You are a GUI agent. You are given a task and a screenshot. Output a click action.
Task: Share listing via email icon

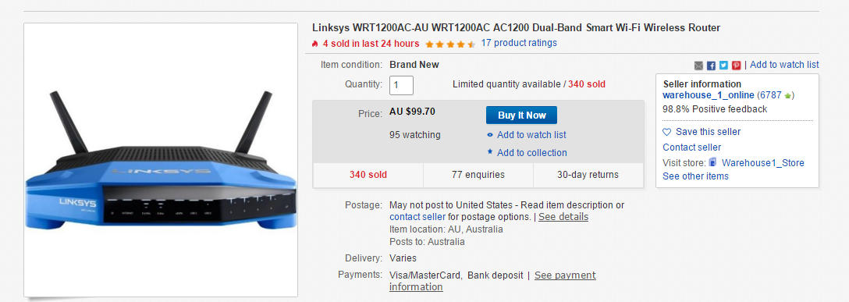pos(698,66)
